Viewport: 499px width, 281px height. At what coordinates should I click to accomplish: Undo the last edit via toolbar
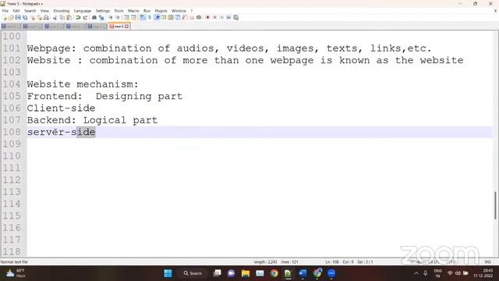(x=78, y=18)
